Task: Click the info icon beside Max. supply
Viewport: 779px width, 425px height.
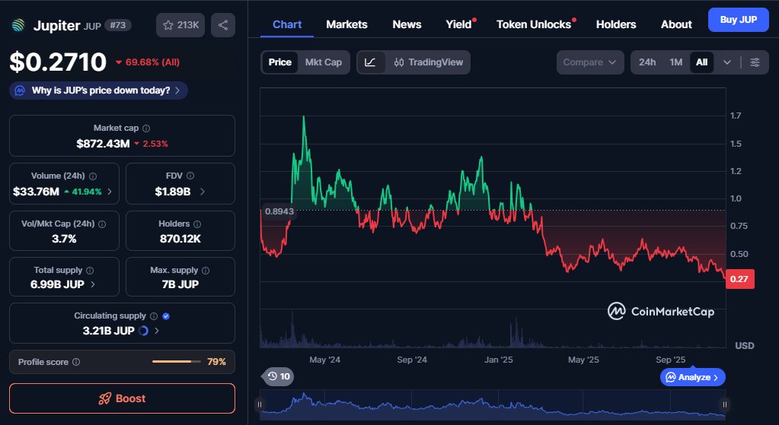Action: tap(206, 270)
